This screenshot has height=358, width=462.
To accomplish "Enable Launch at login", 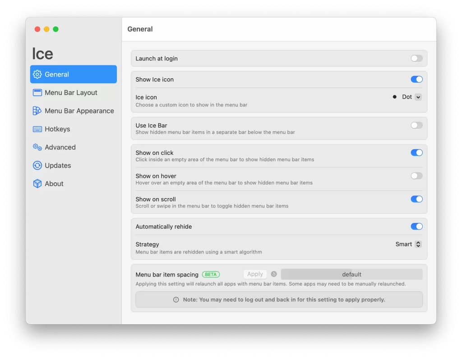I will 416,58.
